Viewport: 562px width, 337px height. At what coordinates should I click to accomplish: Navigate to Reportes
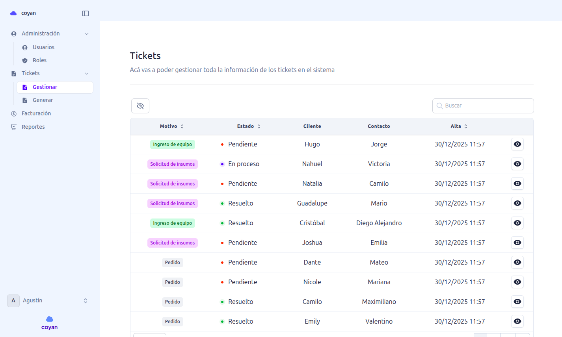(x=33, y=127)
